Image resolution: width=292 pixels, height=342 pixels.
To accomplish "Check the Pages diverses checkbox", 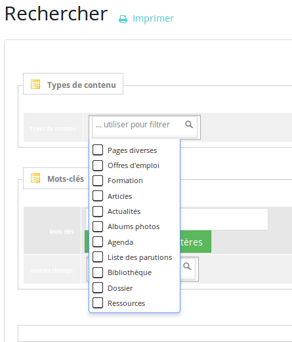I will pos(98,150).
